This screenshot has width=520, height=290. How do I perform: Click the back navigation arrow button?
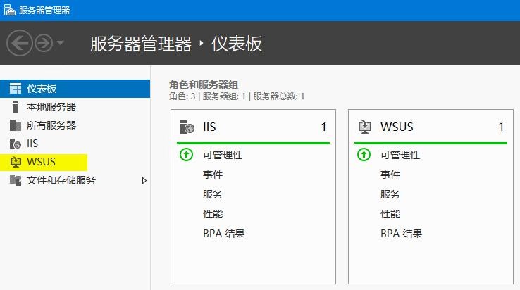pos(19,44)
